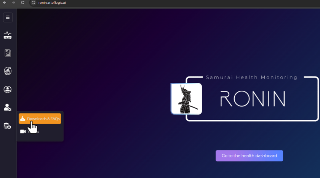The image size is (320, 178).
Task: Click the browser forward arrow
Action: tap(14, 3)
